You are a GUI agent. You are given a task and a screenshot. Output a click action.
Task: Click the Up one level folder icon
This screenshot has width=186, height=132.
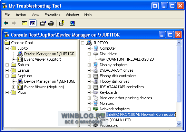point(25,23)
